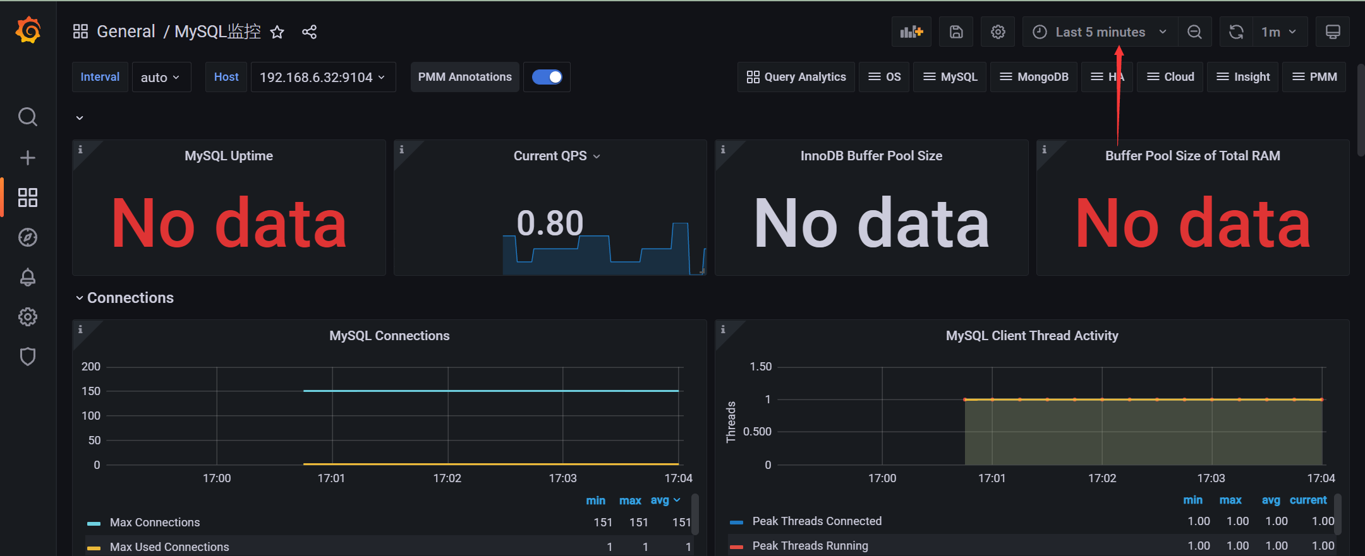Open the Query Analytics link
The height and width of the screenshot is (556, 1365).
796,77
